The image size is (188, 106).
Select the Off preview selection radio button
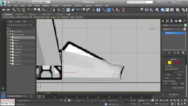click(163, 84)
